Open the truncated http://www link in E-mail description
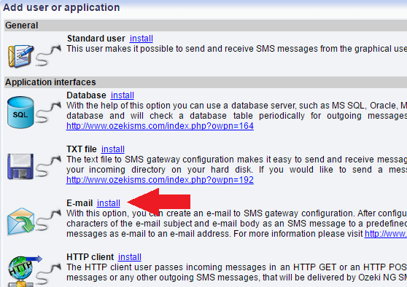Viewport: 407px width, 287px height. tap(386, 234)
